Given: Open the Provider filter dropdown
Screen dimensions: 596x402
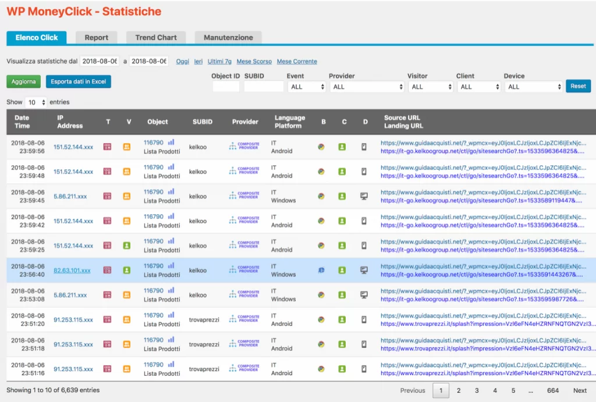Looking at the screenshot, I should click(x=367, y=87).
